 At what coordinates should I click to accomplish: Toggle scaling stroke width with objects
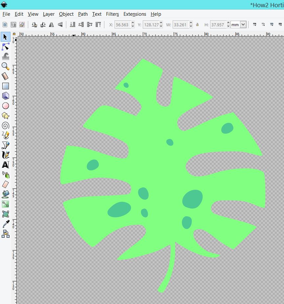point(254,25)
